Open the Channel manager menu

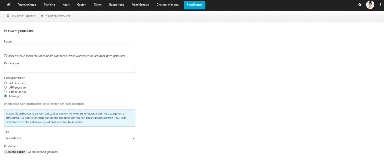coord(168,5)
